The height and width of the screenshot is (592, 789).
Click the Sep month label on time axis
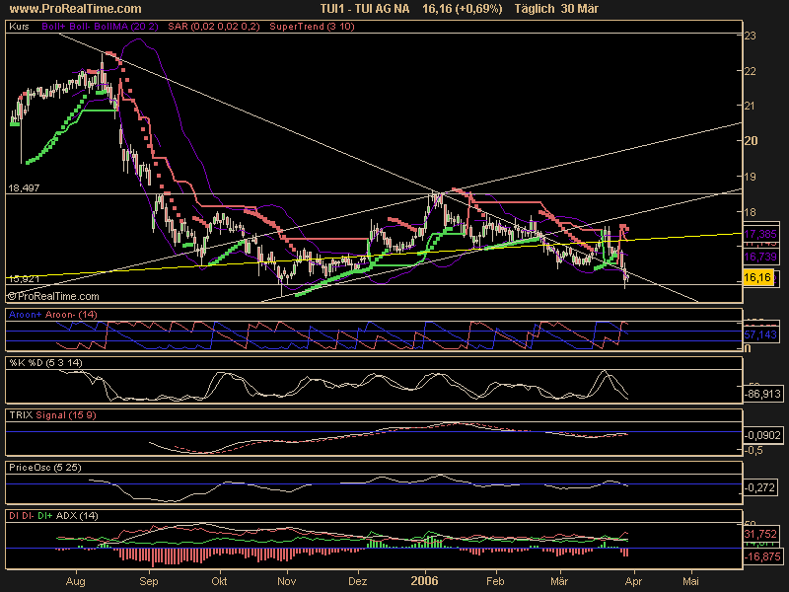(x=149, y=583)
